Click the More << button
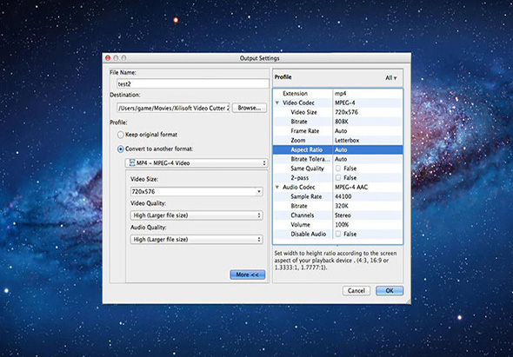This screenshot has width=513, height=357. click(247, 274)
